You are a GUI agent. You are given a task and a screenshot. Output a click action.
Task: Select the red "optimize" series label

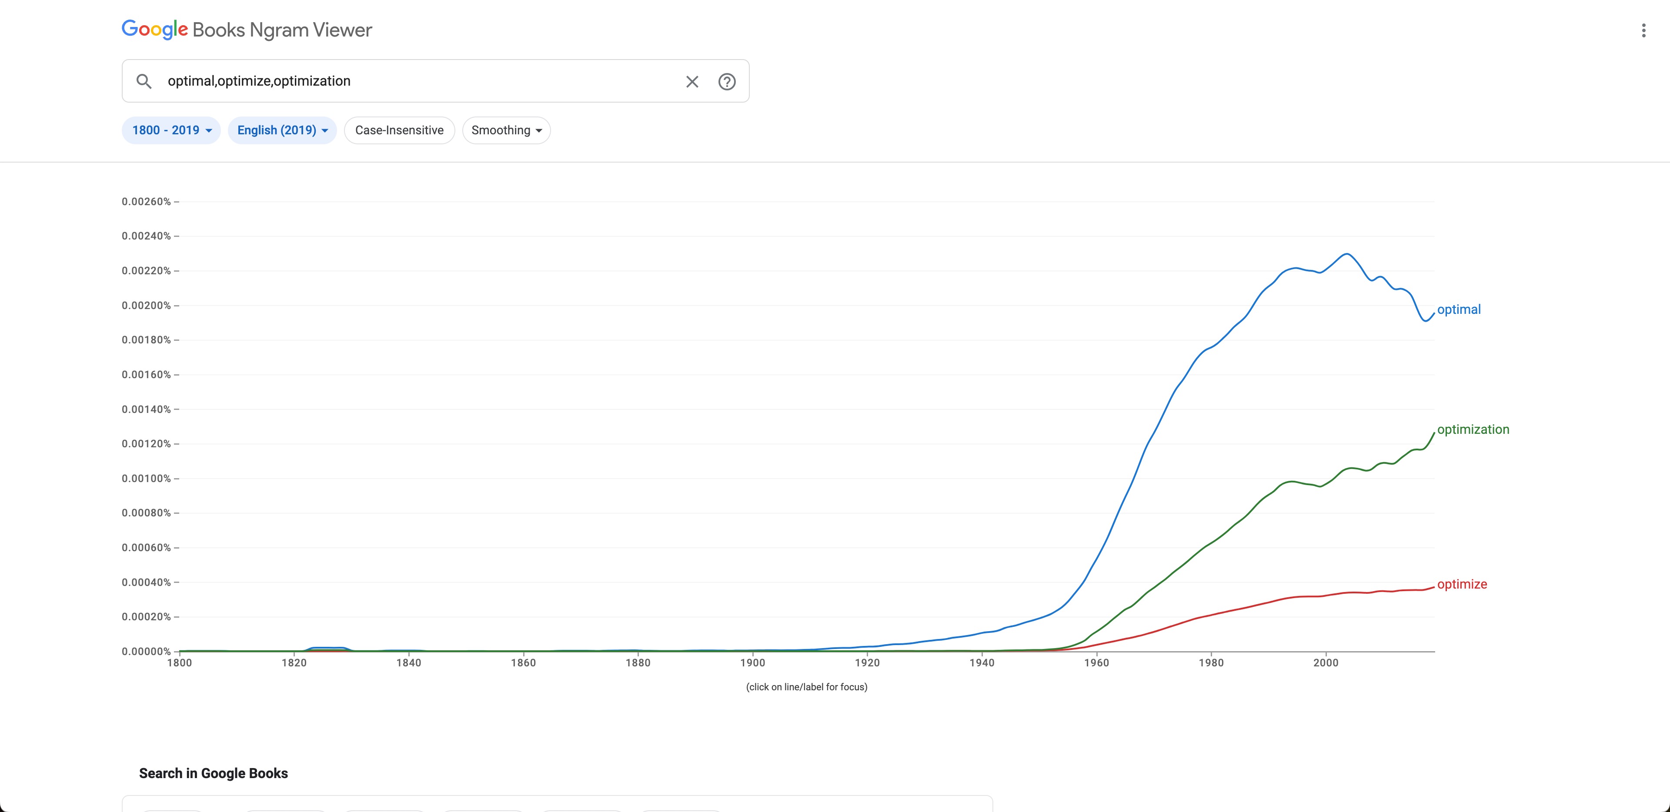[1462, 585]
